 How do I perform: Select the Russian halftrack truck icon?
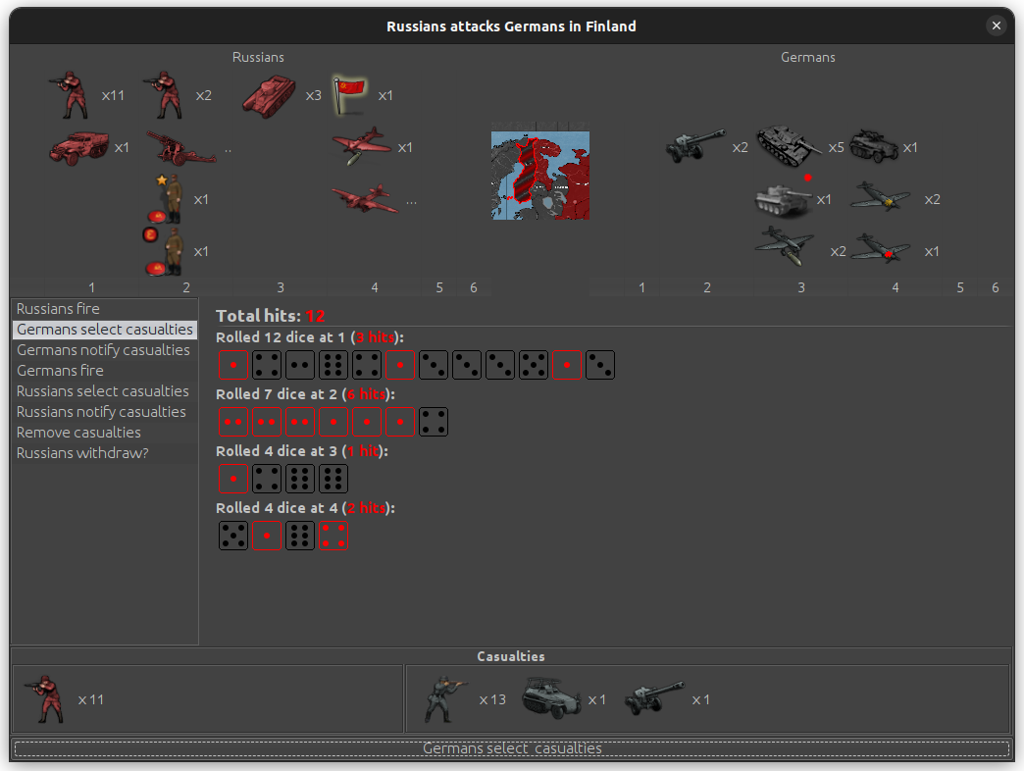click(x=77, y=148)
